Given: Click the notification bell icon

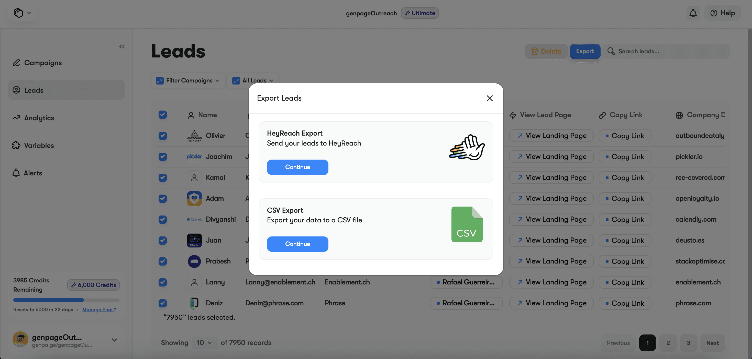Looking at the screenshot, I should [693, 13].
